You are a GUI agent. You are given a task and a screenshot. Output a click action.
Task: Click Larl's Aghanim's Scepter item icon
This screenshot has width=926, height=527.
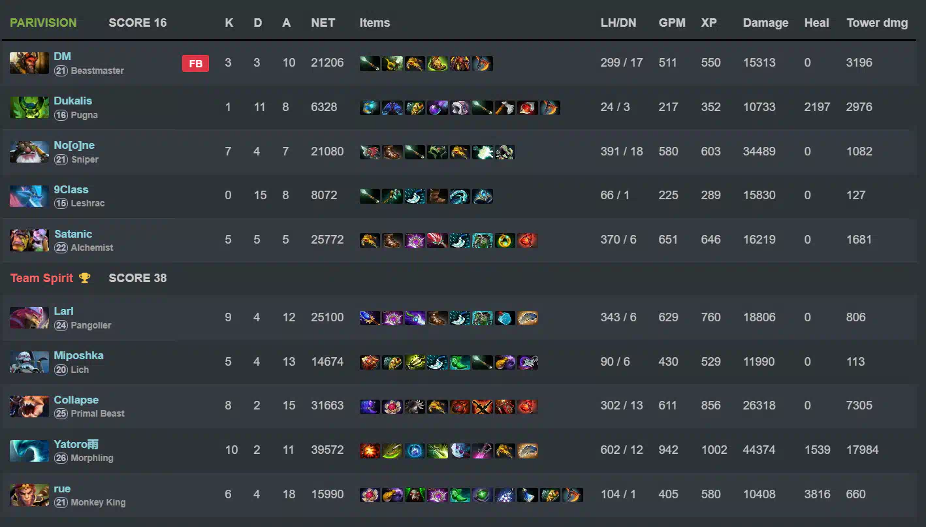[370, 318]
